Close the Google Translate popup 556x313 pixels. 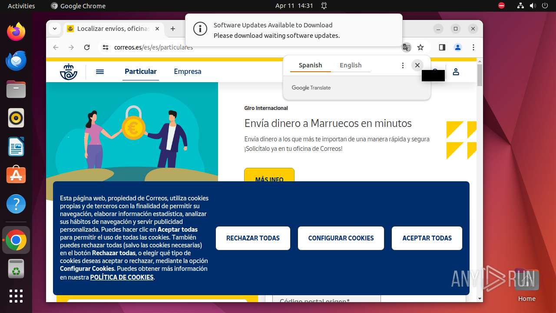tap(417, 65)
